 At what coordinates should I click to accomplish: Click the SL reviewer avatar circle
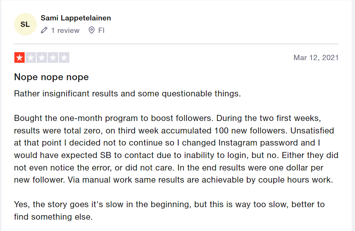pyautogui.click(x=25, y=24)
